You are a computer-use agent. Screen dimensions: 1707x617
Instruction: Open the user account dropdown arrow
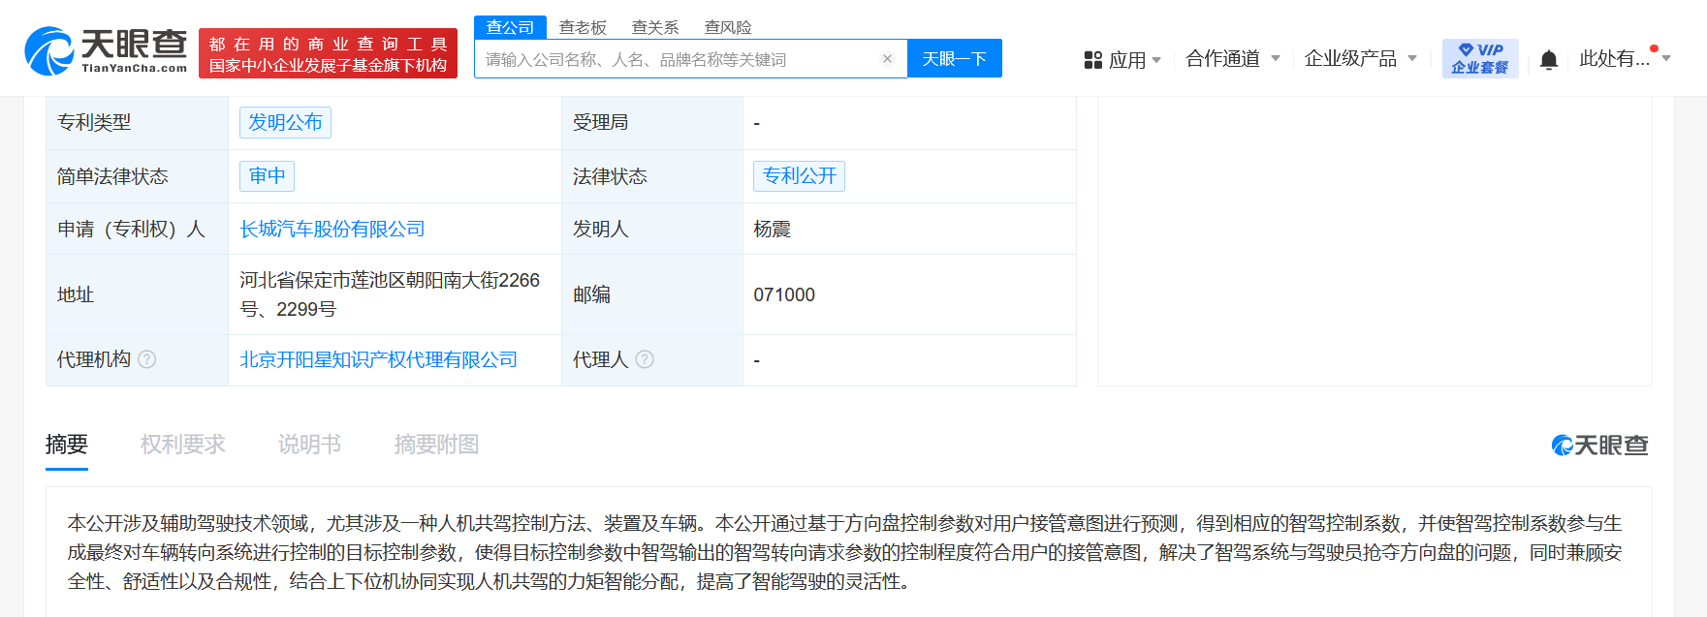[1666, 58]
